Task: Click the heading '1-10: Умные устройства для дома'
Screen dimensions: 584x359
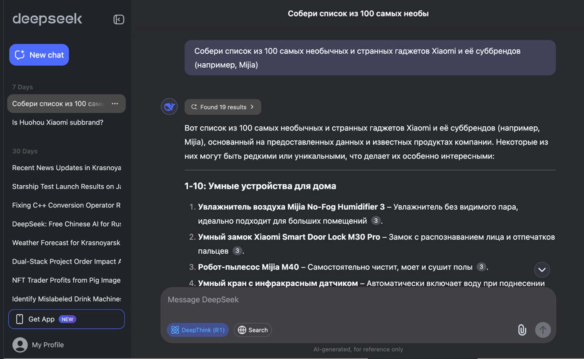Action: [260, 186]
